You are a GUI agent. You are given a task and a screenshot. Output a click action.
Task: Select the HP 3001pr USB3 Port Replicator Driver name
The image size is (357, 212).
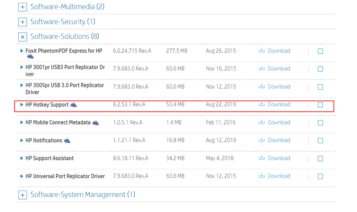[x=65, y=71]
